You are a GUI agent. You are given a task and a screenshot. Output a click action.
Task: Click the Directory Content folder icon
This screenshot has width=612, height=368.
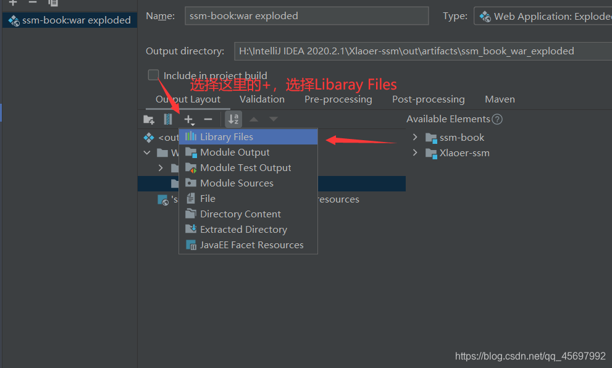click(x=191, y=214)
